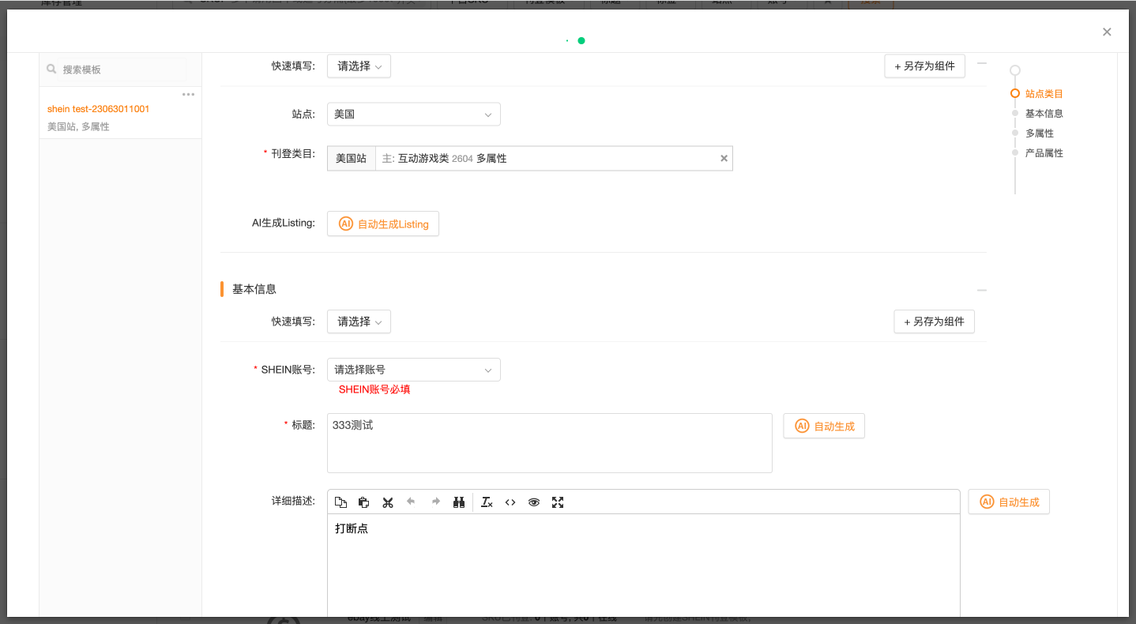
Task: Click the 自动生成Listing AI button
Action: pyautogui.click(x=383, y=224)
